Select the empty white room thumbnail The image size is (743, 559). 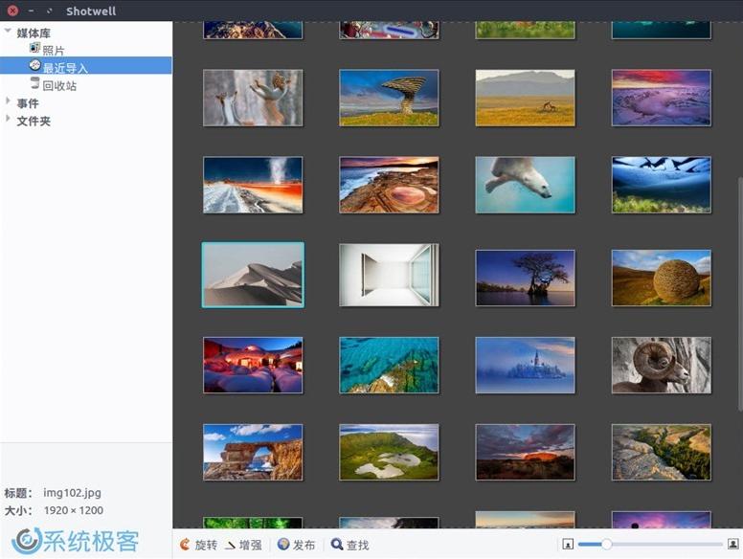tap(389, 274)
